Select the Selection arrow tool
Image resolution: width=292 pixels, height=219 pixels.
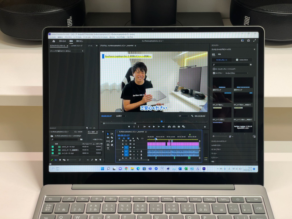click(108, 134)
